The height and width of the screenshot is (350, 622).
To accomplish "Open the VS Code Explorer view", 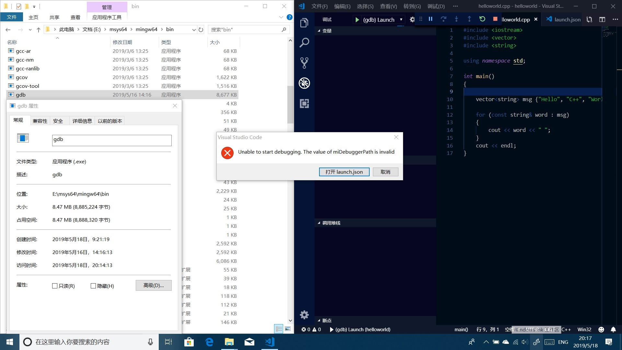I will 304,23.
